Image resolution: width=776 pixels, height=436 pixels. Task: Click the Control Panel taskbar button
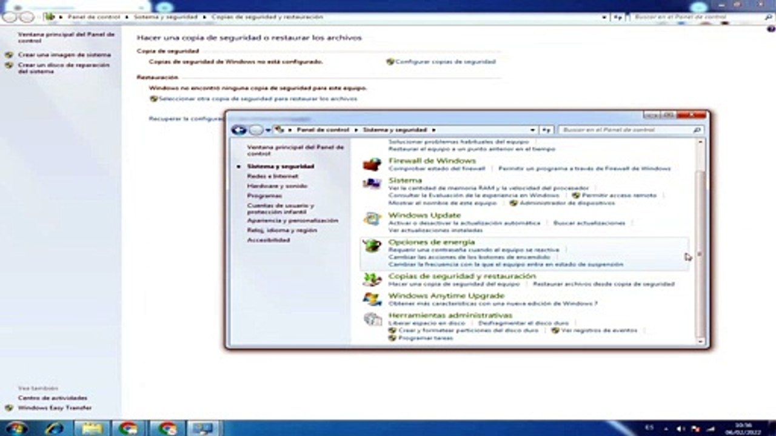(x=202, y=429)
